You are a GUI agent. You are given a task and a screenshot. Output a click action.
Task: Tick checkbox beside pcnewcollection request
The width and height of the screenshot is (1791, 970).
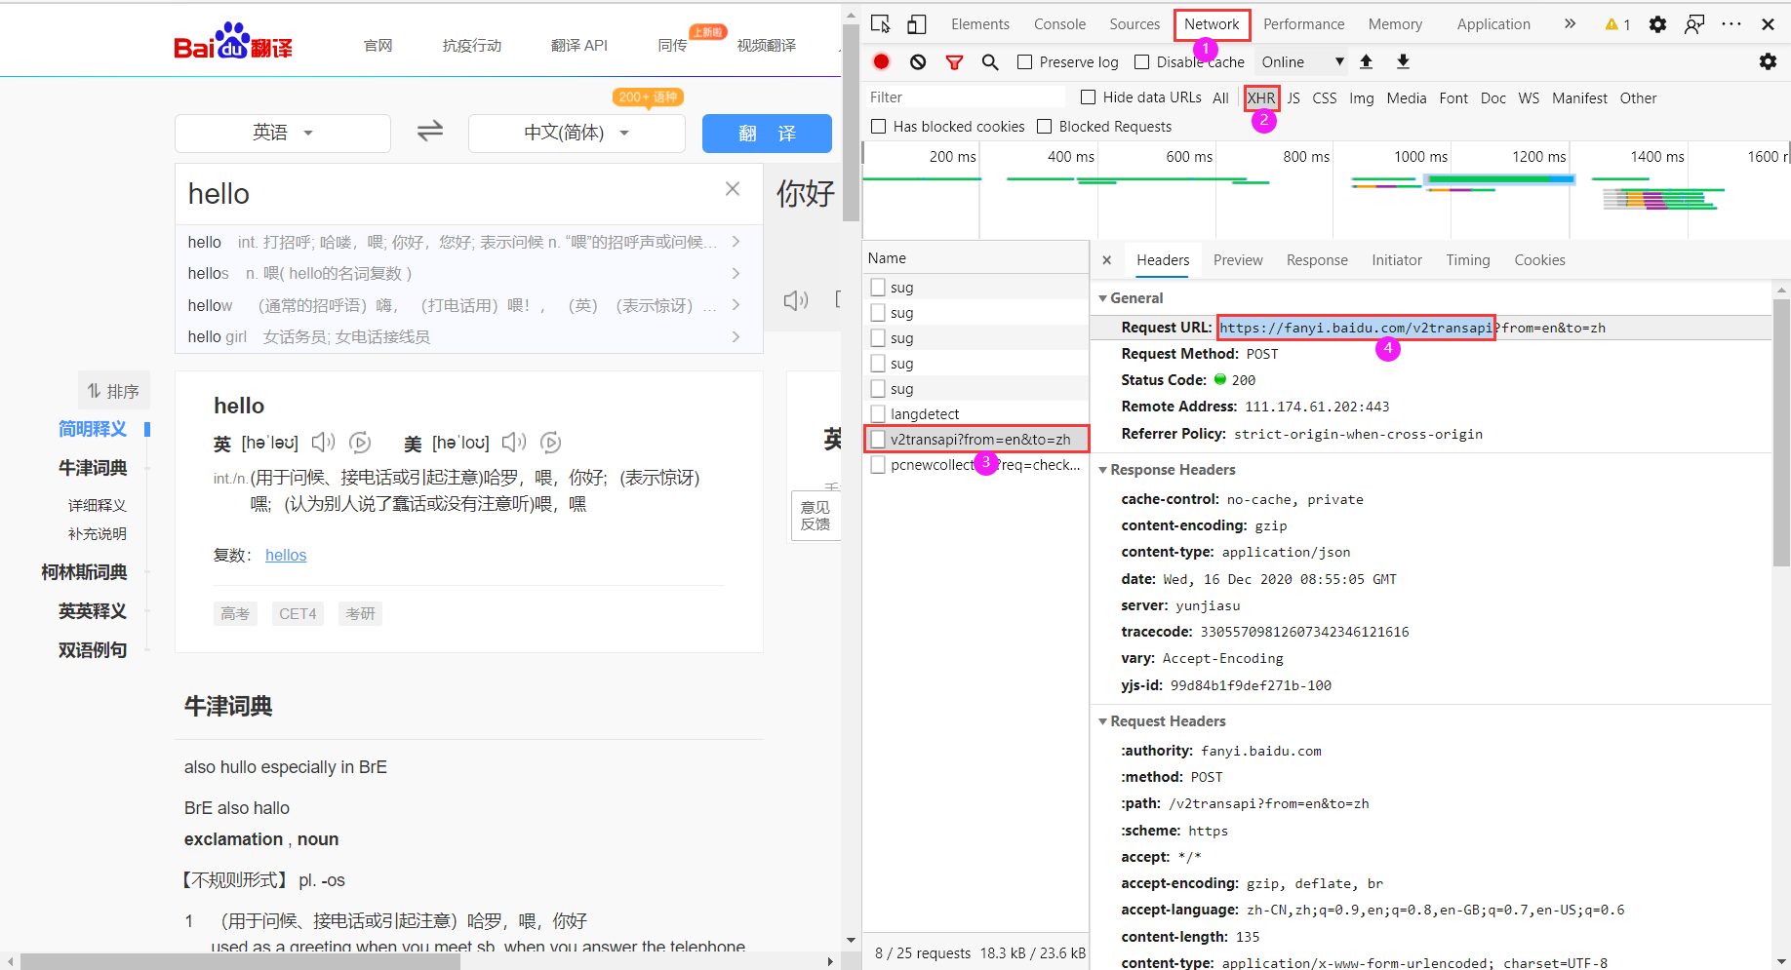[x=878, y=465]
